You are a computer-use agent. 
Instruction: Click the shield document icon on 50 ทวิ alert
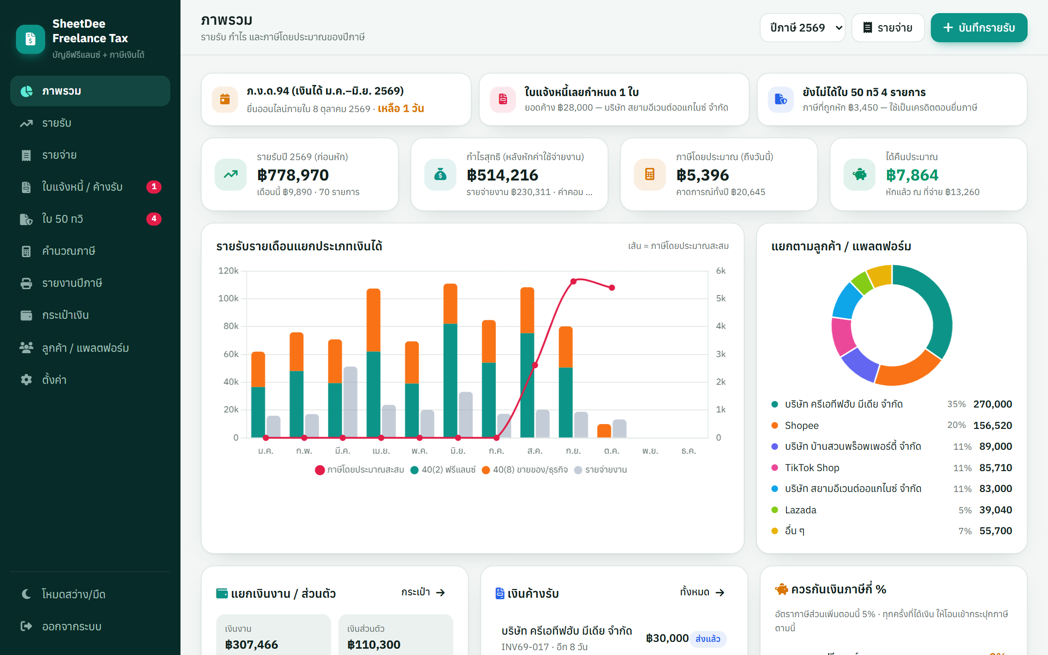[x=781, y=99]
